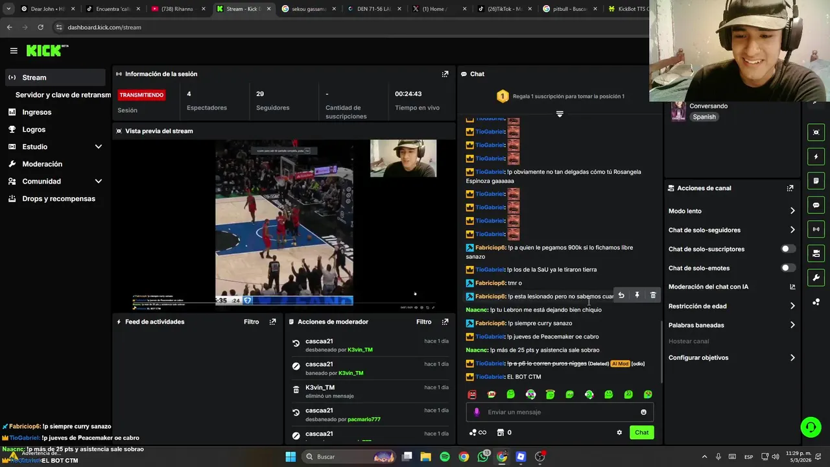Select the halo green emote in quick emotes
Viewport: 830px width, 467px height.
[x=550, y=394]
